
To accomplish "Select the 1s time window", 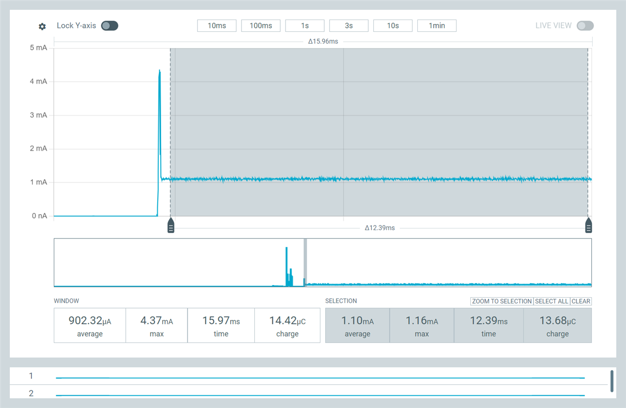I will coord(305,25).
